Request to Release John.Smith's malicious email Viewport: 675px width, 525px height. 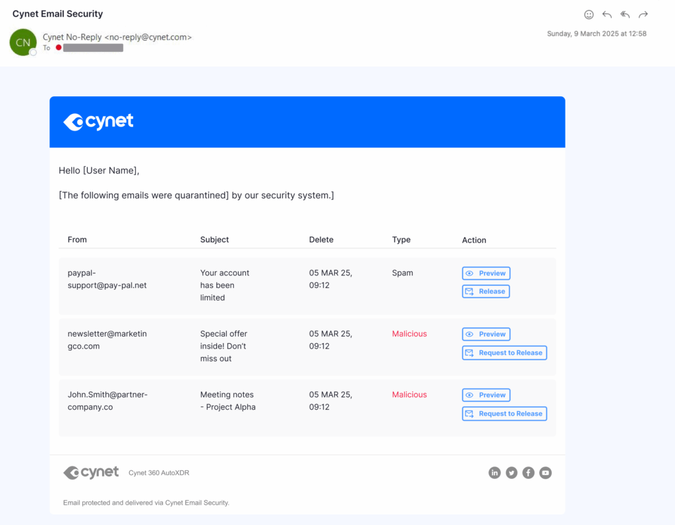pos(504,413)
